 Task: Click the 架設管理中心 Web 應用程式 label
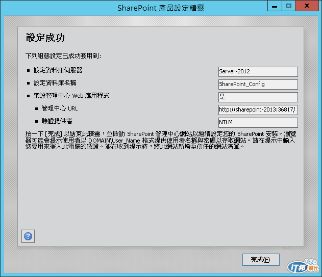coord(71,96)
